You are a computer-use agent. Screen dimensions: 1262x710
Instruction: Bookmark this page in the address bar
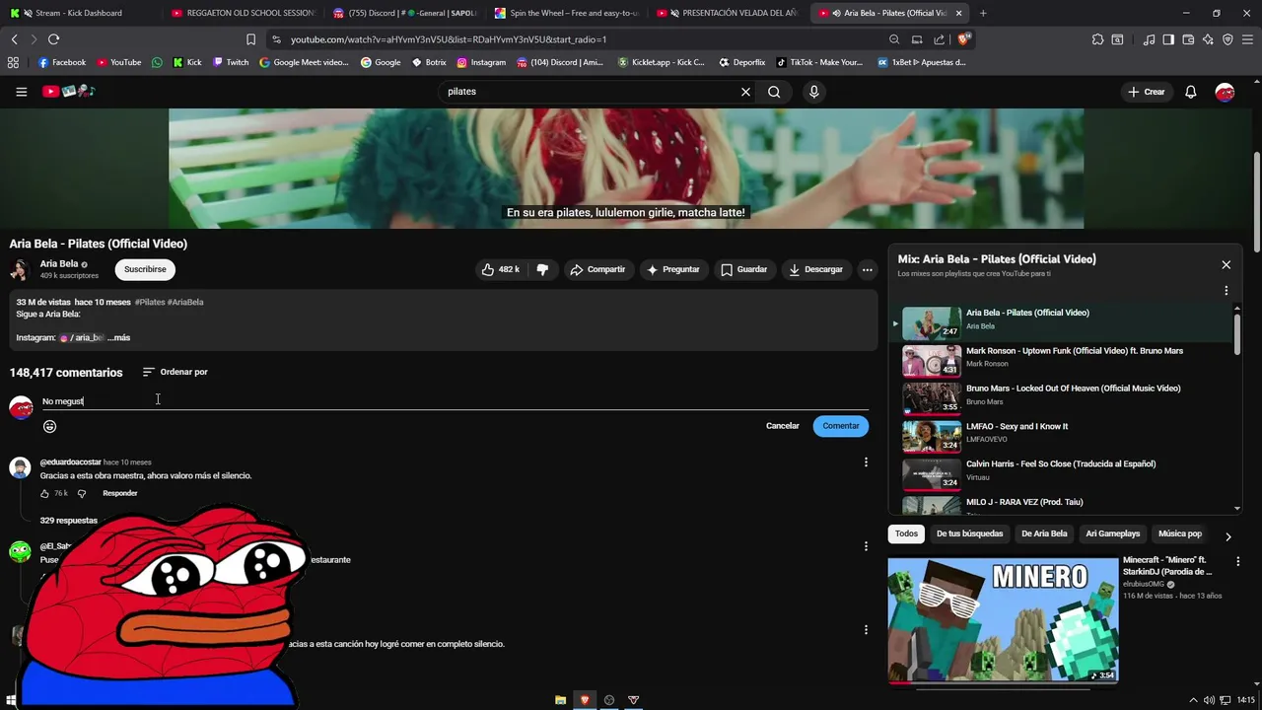point(250,39)
